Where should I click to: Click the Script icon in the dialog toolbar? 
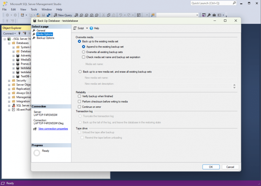pyautogui.click(x=75, y=28)
